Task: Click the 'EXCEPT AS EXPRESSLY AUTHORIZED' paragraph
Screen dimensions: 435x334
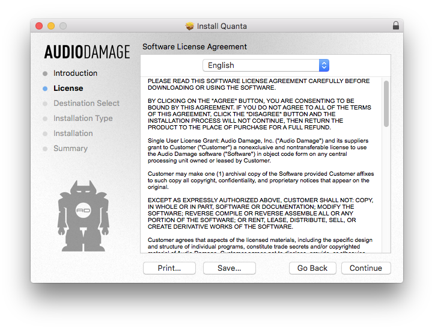Action: [x=261, y=214]
